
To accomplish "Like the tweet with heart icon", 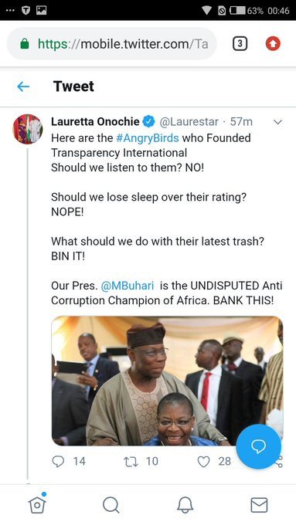I will 203,462.
